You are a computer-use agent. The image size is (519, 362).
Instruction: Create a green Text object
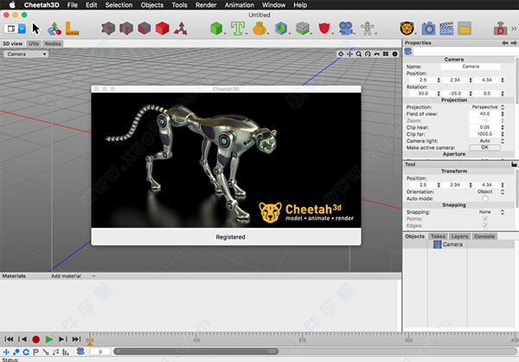pyautogui.click(x=238, y=29)
